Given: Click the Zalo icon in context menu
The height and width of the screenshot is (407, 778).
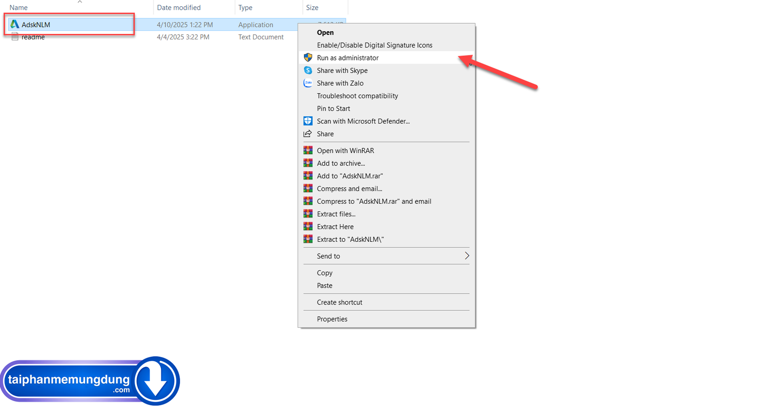Looking at the screenshot, I should tap(308, 83).
